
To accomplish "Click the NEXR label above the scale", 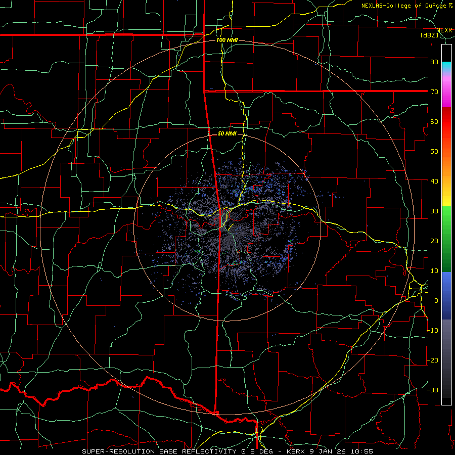I will coord(444,30).
